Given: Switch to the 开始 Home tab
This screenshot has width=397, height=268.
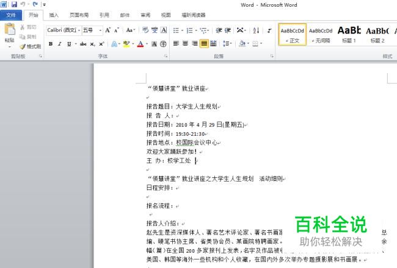Looking at the screenshot, I should [33, 15].
